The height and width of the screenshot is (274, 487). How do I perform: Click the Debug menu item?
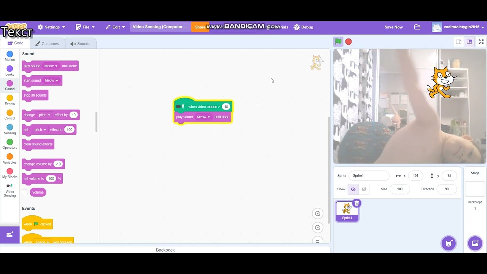[x=304, y=27]
